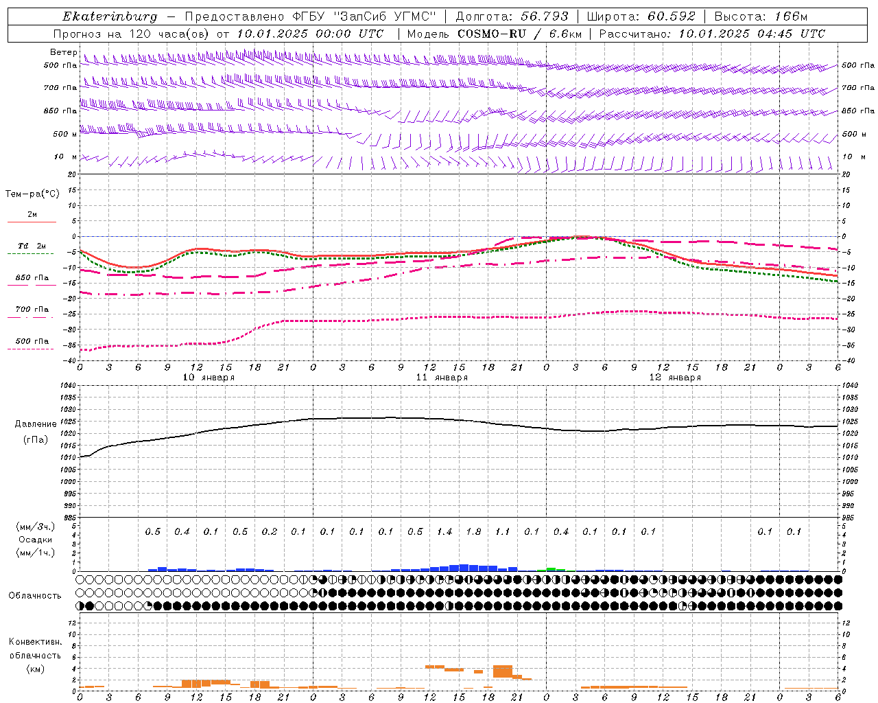This screenshot has width=878, height=703.
Task: Select the Конвективн. label
Action: coord(35,642)
